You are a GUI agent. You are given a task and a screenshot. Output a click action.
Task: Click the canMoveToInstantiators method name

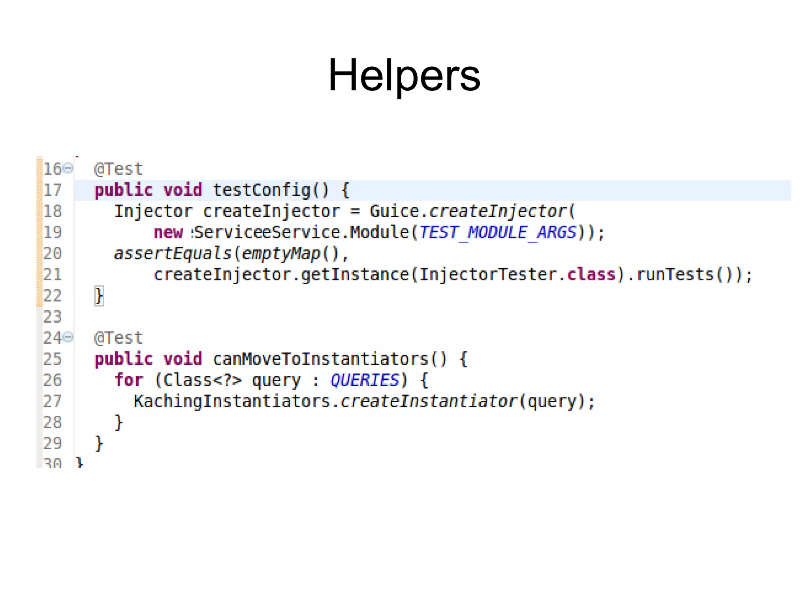(321, 359)
